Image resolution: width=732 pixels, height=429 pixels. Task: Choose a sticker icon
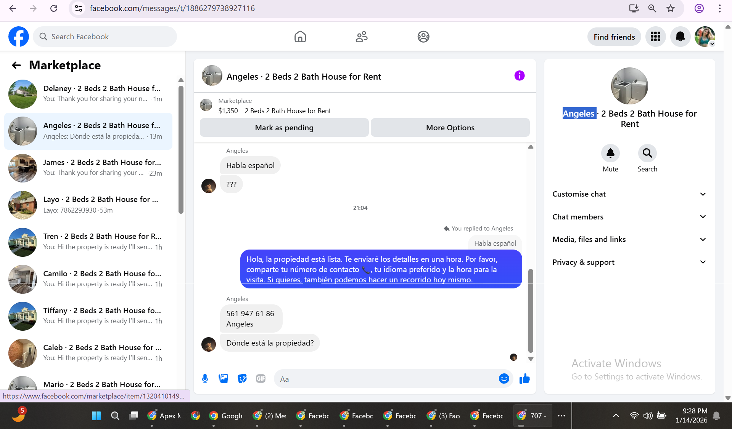[242, 379]
